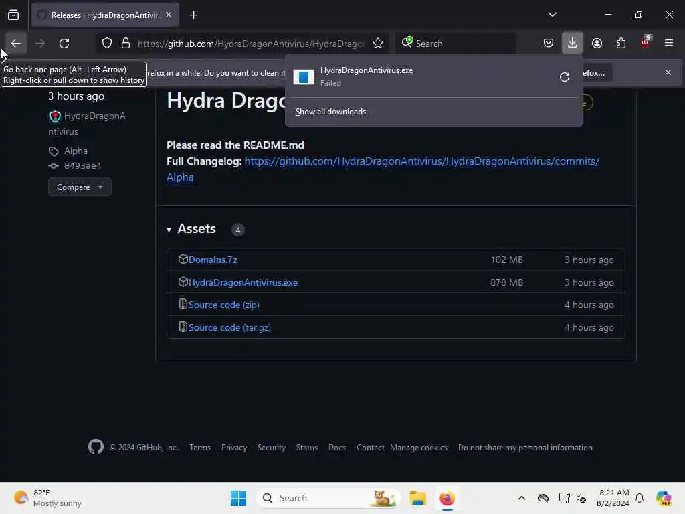685x514 pixels.
Task: Bookmark this page with the star
Action: (x=378, y=44)
